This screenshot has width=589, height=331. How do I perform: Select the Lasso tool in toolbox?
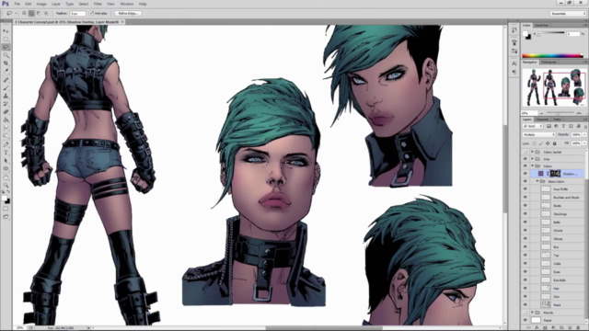pyautogui.click(x=6, y=47)
